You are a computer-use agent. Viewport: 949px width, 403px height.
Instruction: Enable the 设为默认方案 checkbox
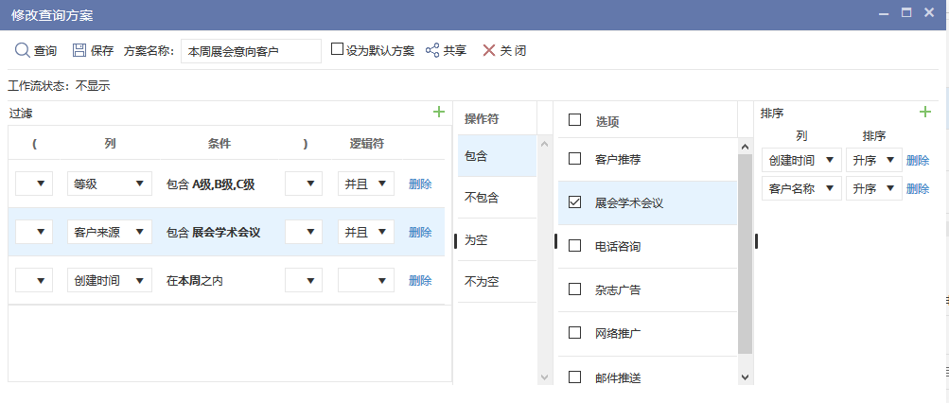click(337, 49)
